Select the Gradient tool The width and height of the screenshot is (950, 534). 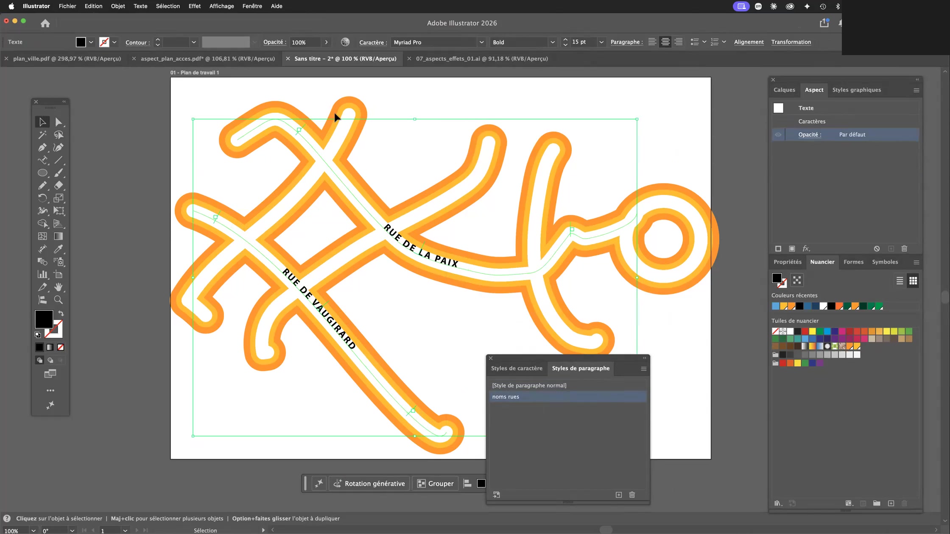pyautogui.click(x=59, y=236)
